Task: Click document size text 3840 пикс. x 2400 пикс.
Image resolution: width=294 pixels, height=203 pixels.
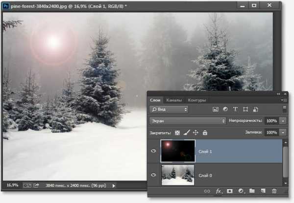Action: click(x=75, y=185)
